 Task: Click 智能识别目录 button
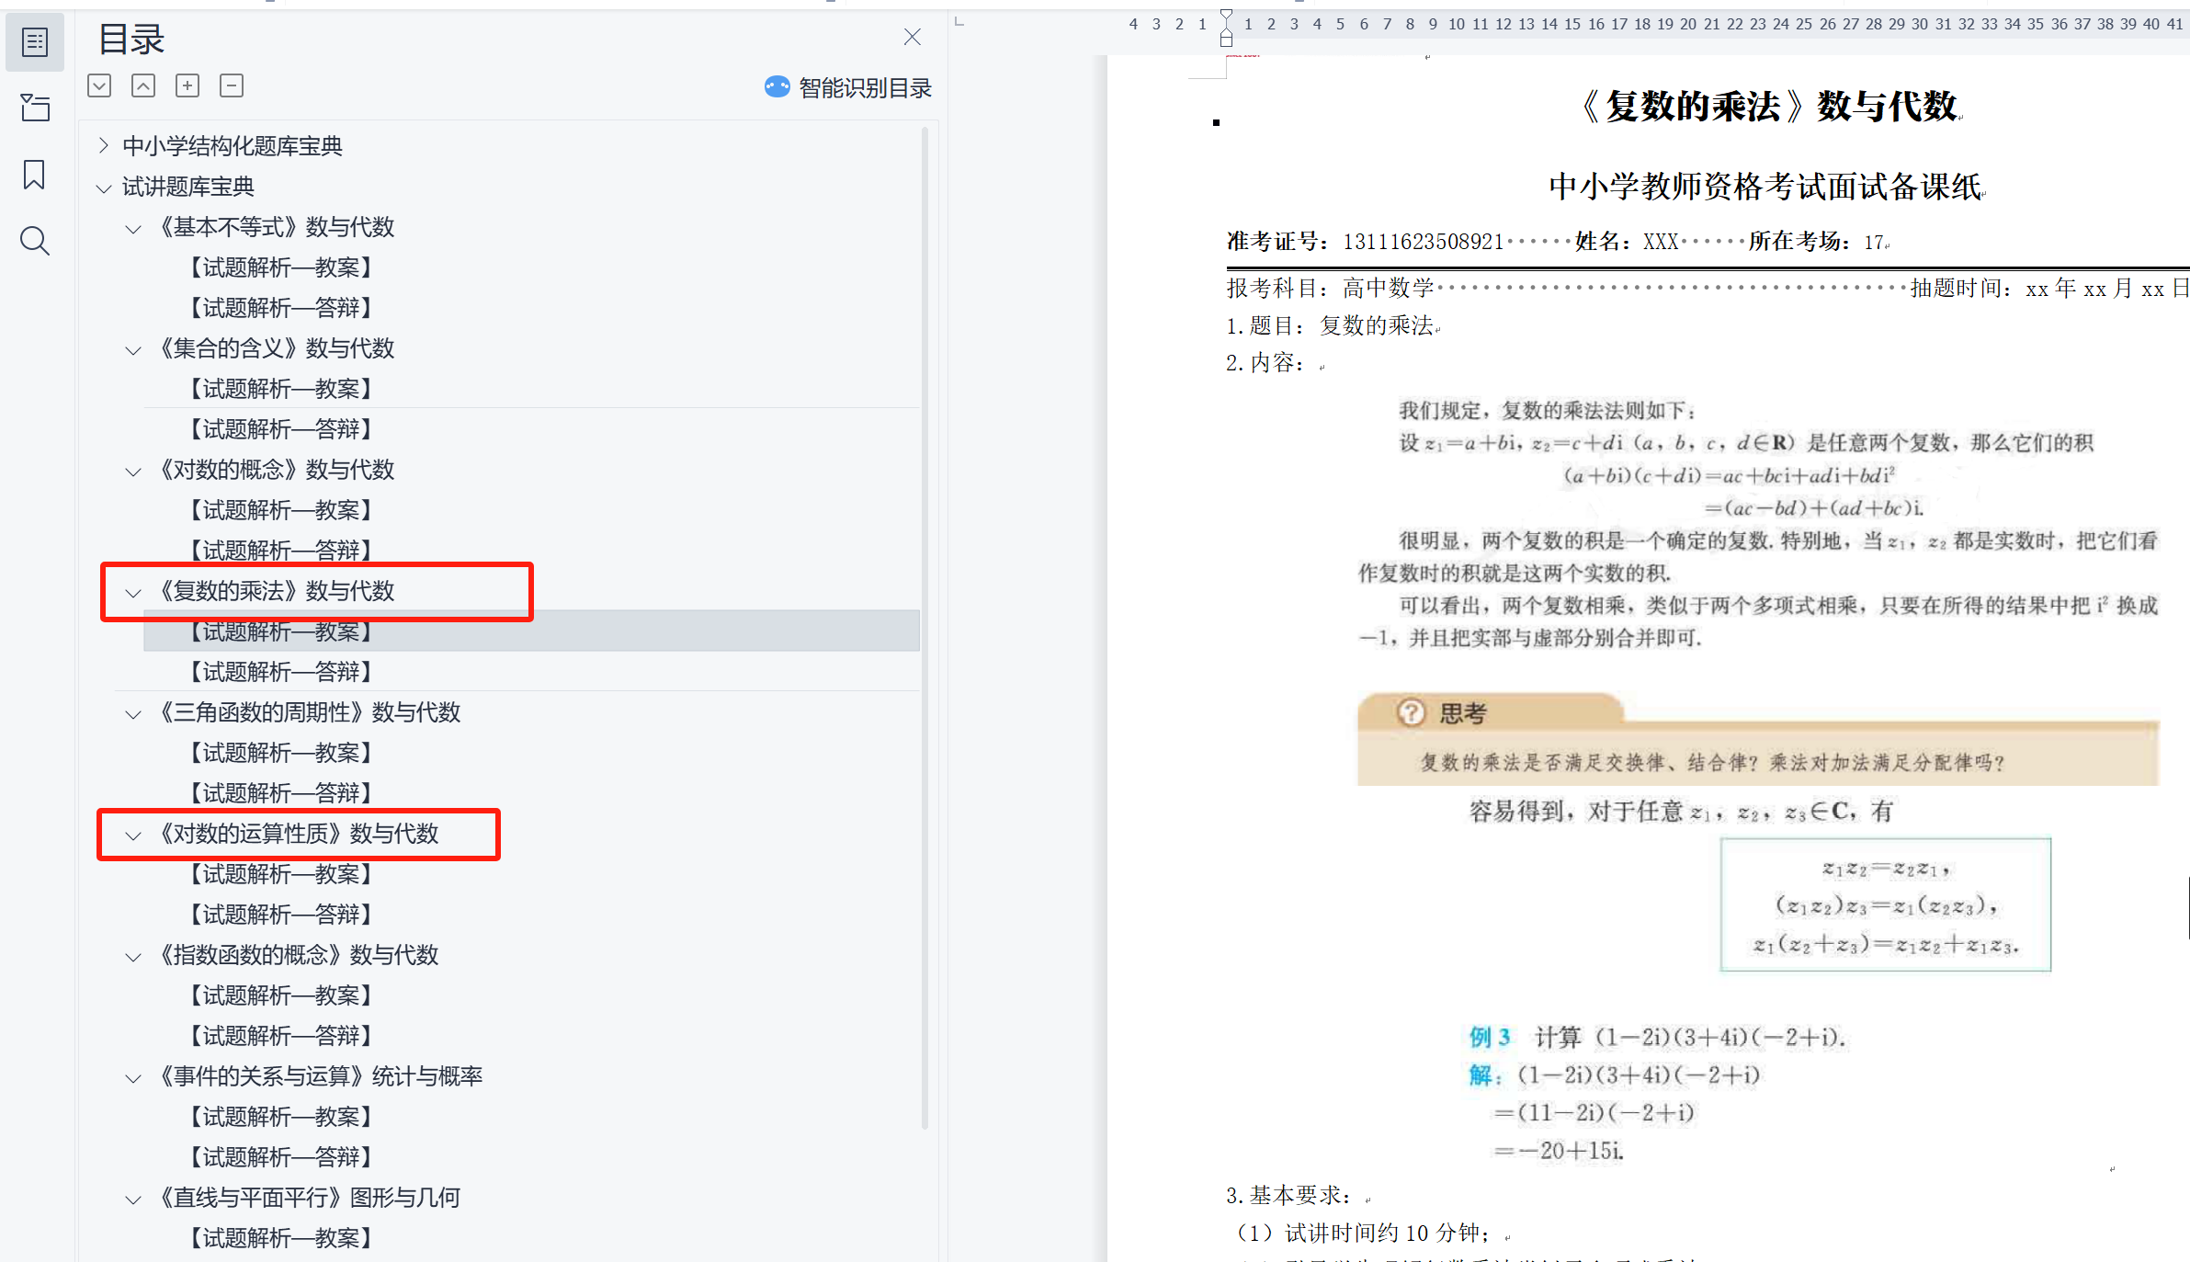(848, 88)
